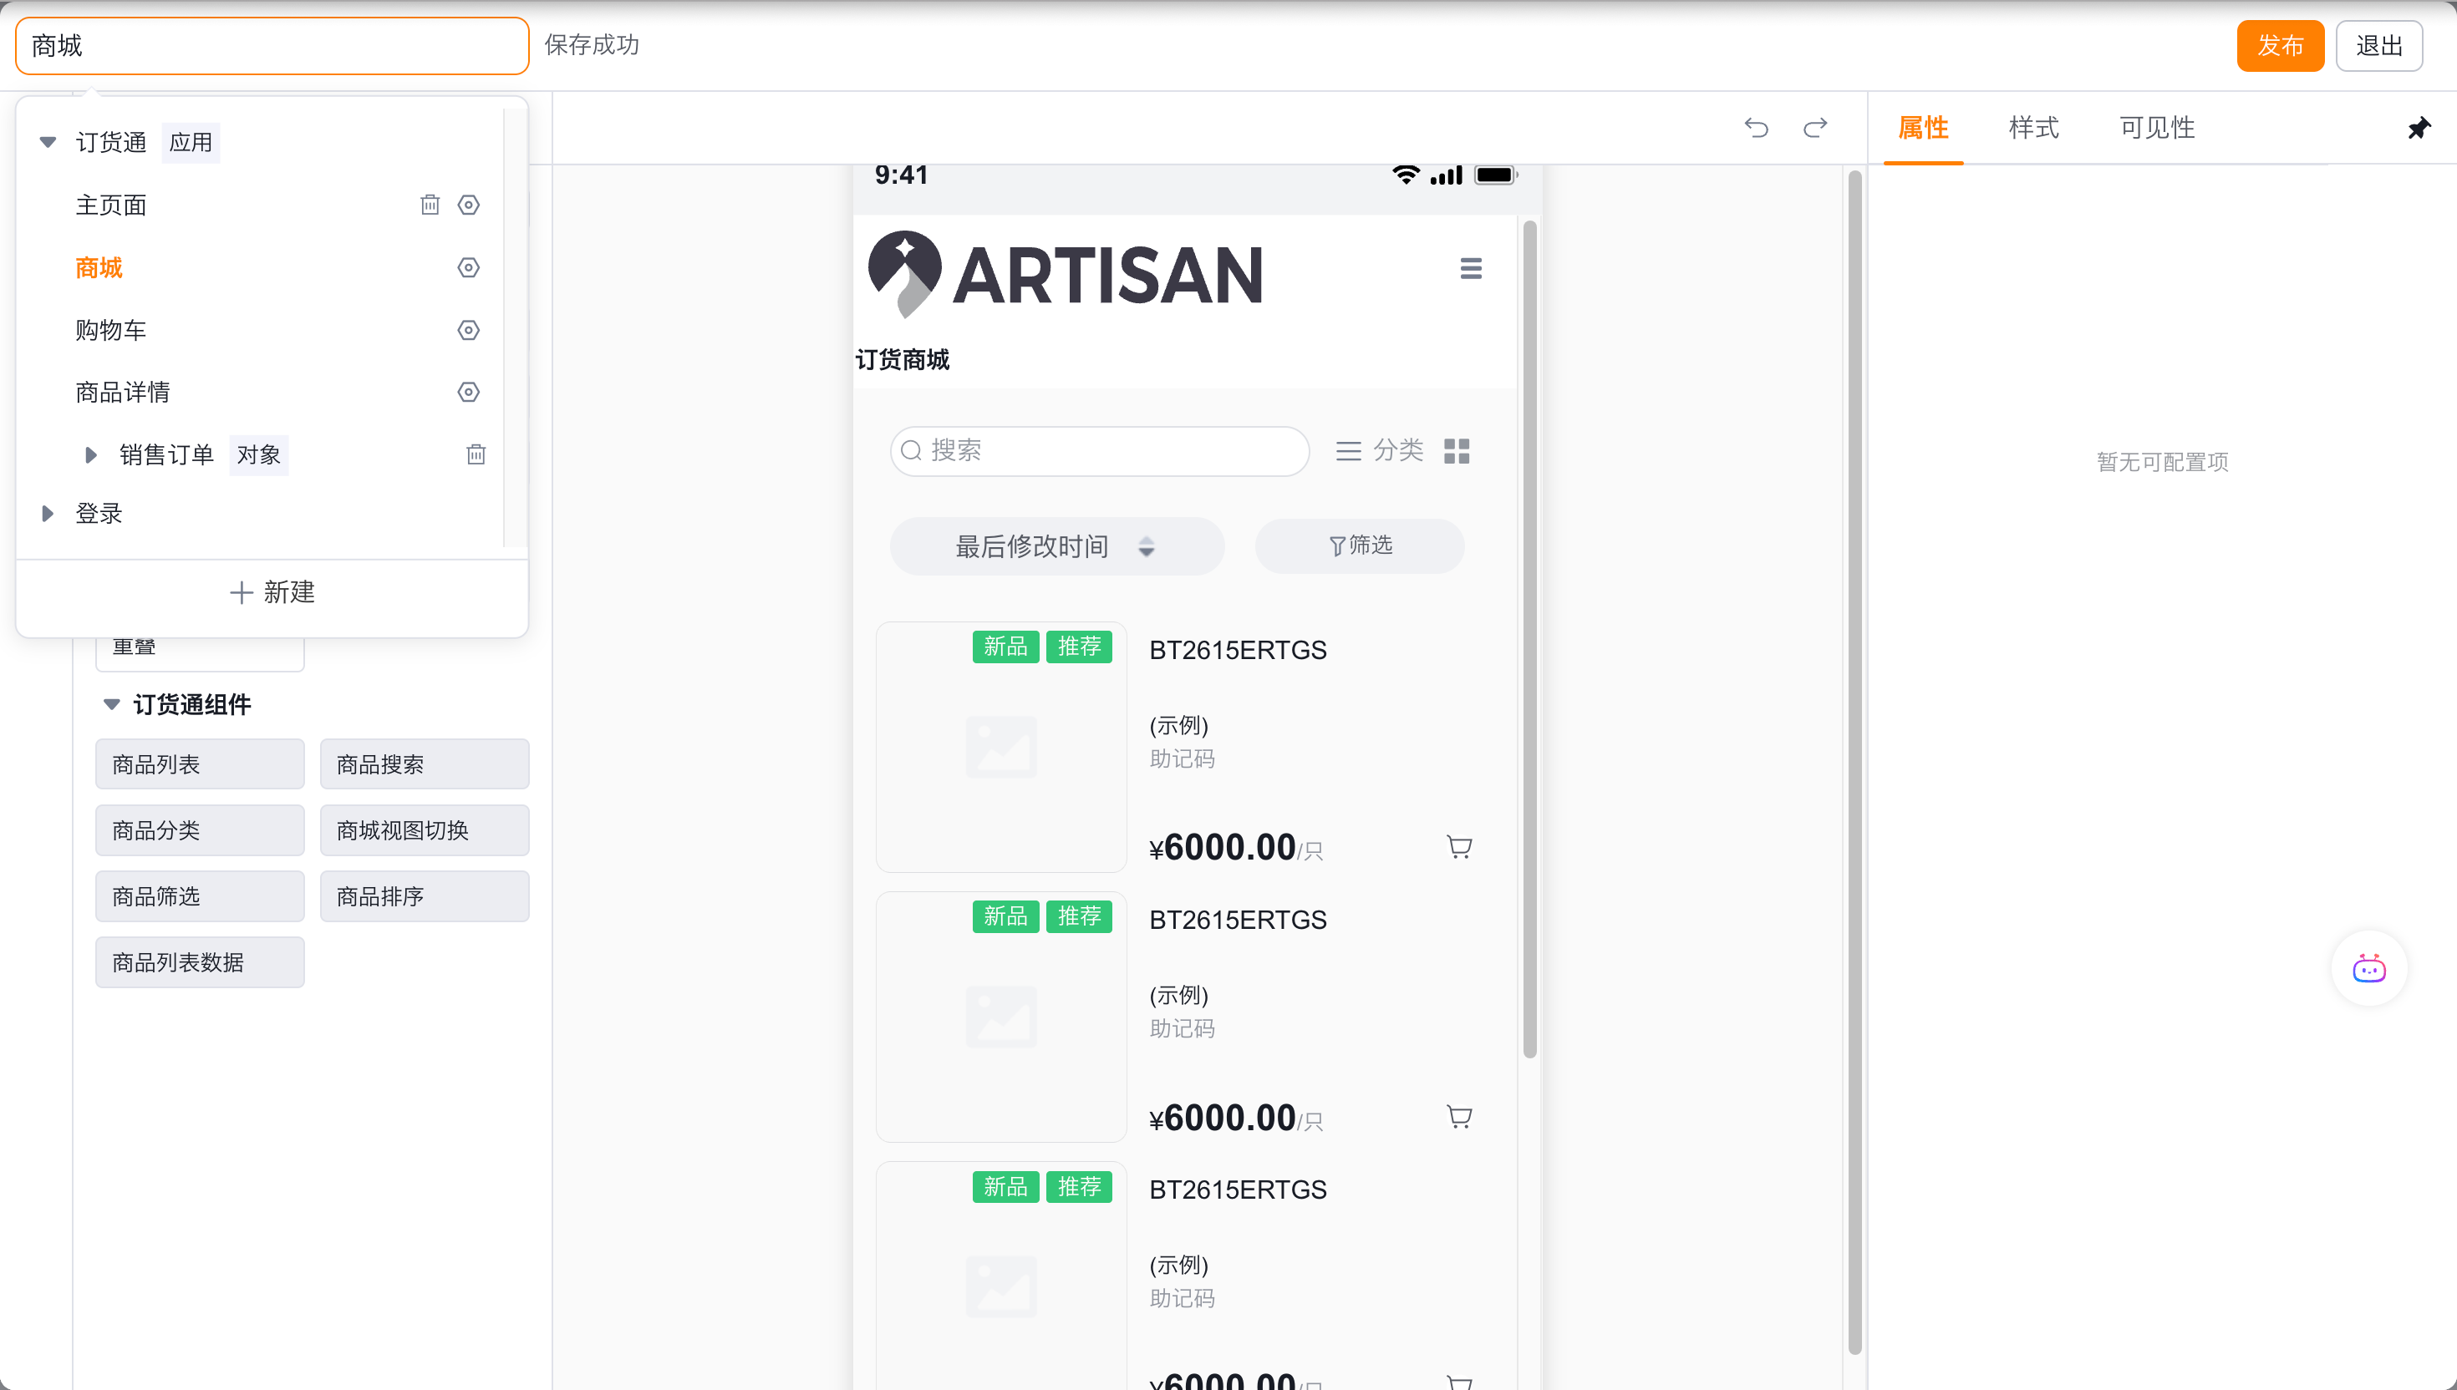The height and width of the screenshot is (1390, 2457).
Task: Collapse the 订货通组件 section
Action: pos(112,704)
